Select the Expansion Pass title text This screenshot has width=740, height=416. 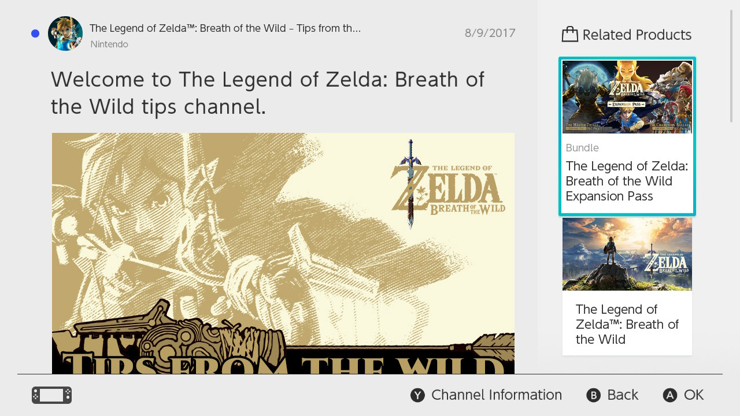[627, 181]
